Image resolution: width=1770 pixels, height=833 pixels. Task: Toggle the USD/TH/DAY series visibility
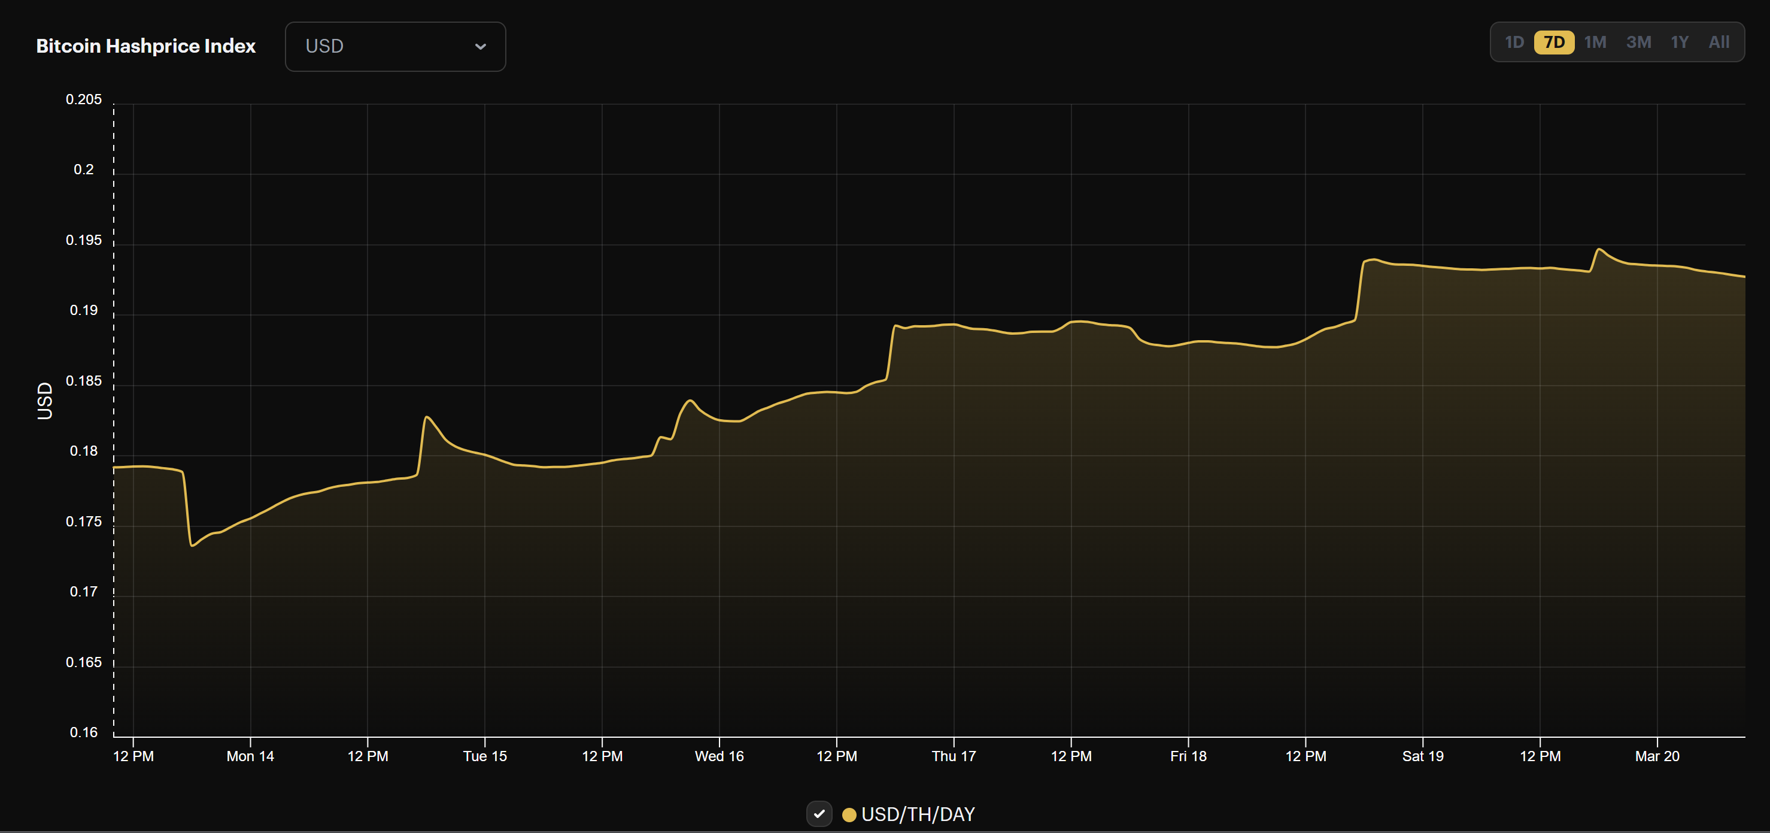point(819,814)
